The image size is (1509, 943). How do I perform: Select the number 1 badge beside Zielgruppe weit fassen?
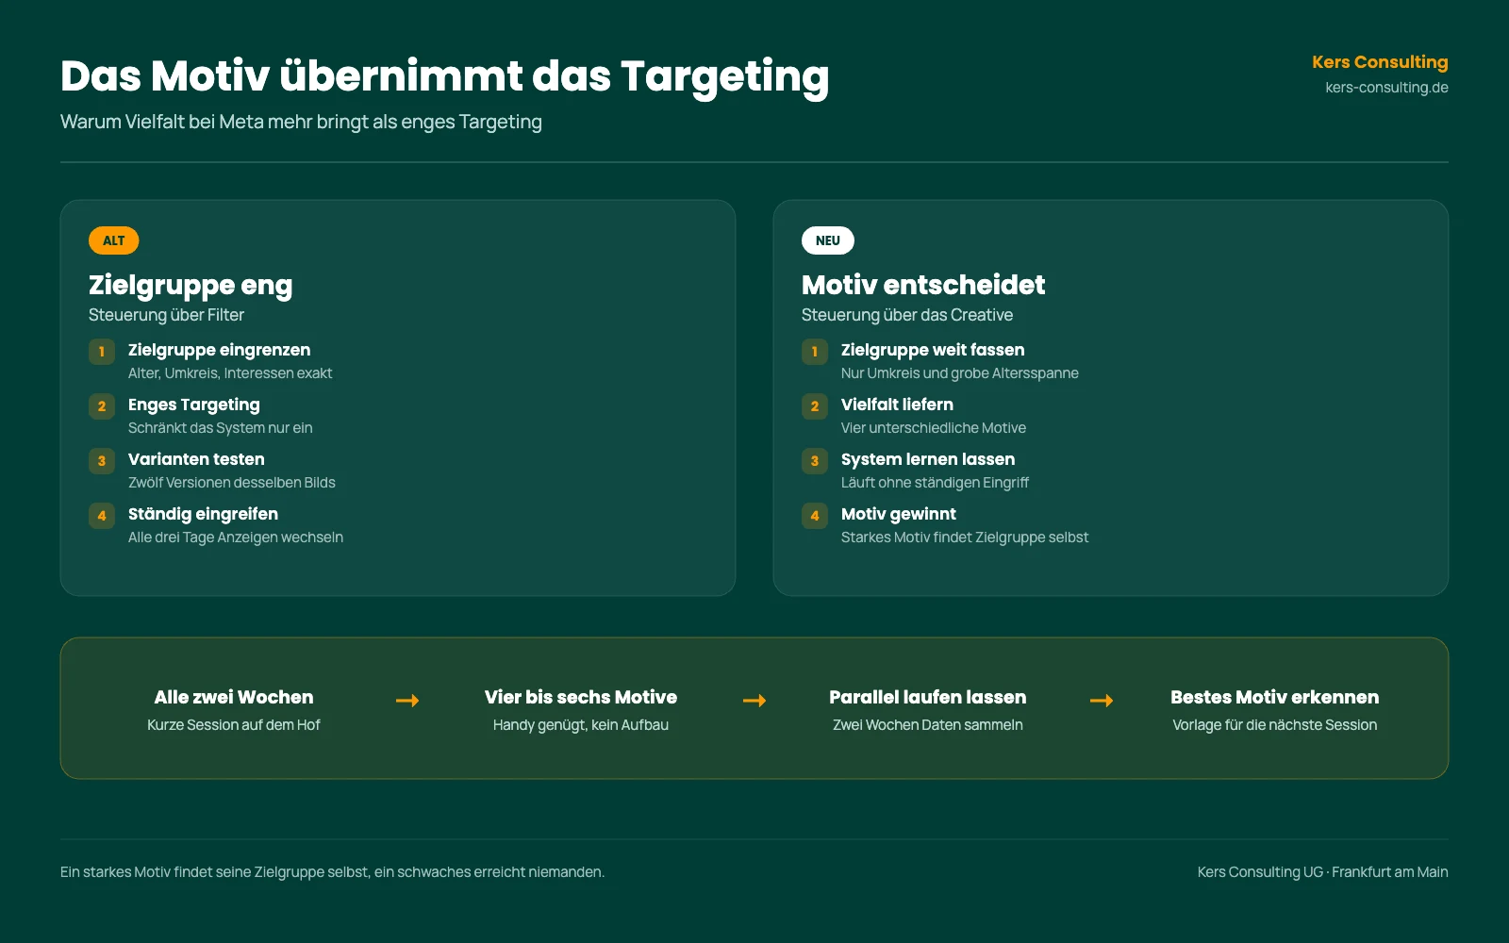(815, 352)
